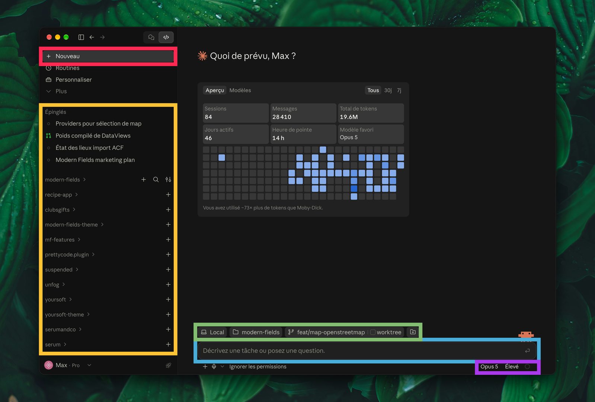595x402 pixels.
Task: Add new session in modern-fields project
Action: 144,180
